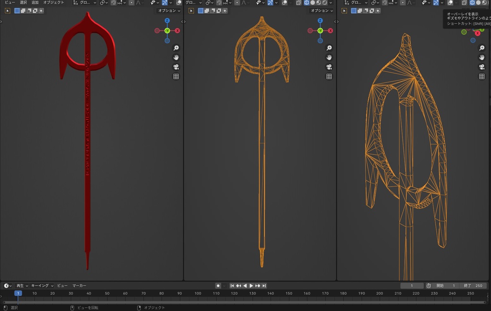Click blue Z axis on middle viewport gizmo
491x311 pixels.
(x=320, y=21)
